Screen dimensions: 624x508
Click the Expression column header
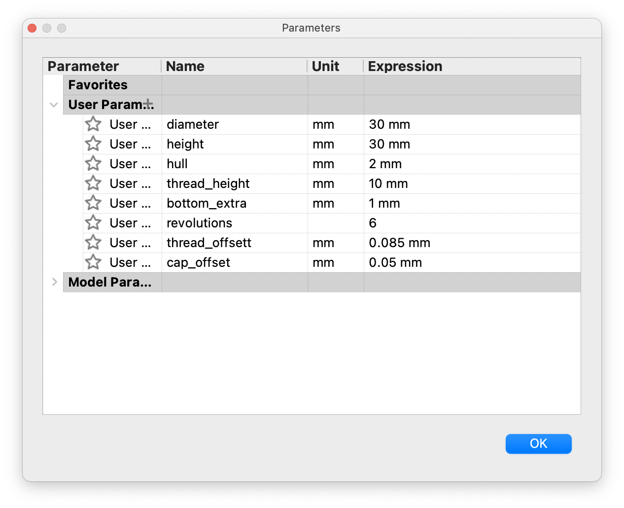coord(405,66)
